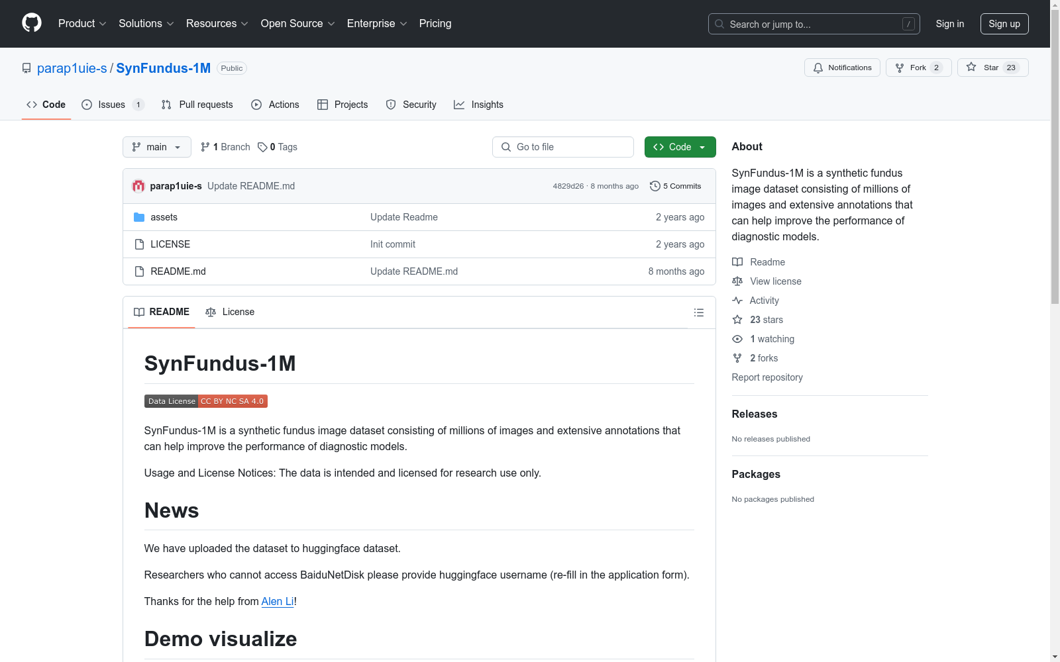Click the Update README.md latest commit message
The image size is (1060, 662).
pyautogui.click(x=251, y=186)
